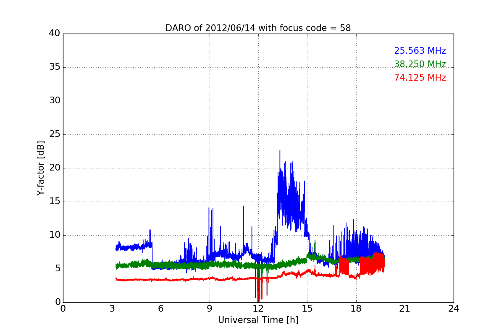Click the "35" tick label on Y-factor axis
The image size is (504, 336).
tap(55, 67)
